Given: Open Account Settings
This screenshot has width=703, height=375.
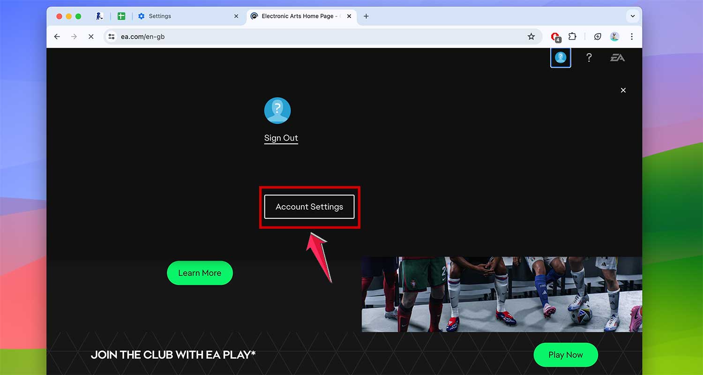Looking at the screenshot, I should click(309, 207).
